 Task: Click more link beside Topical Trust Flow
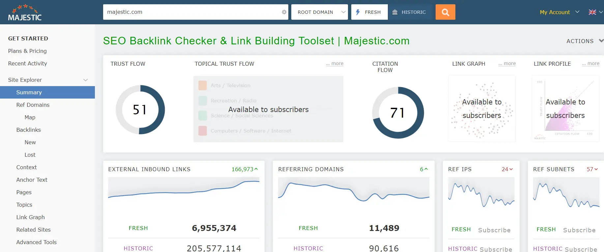click(x=335, y=63)
